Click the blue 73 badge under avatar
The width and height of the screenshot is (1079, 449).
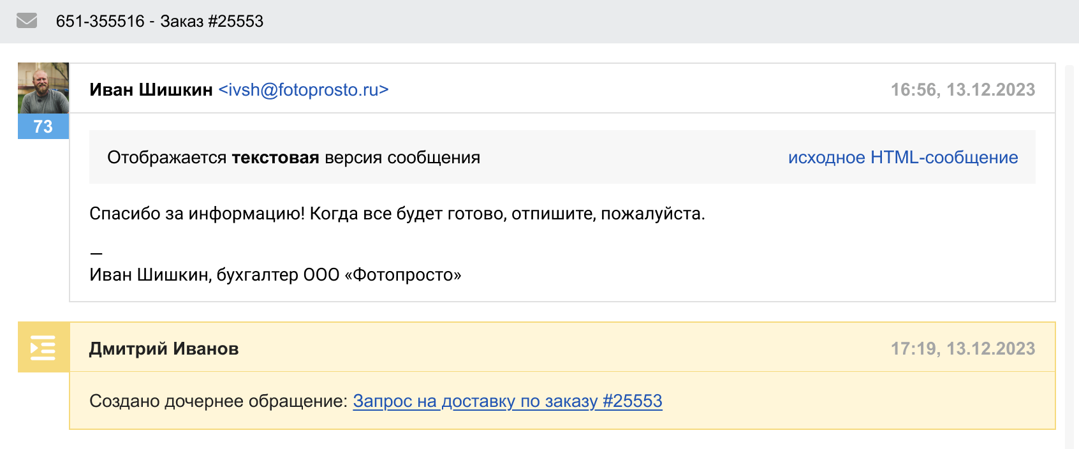(x=43, y=126)
